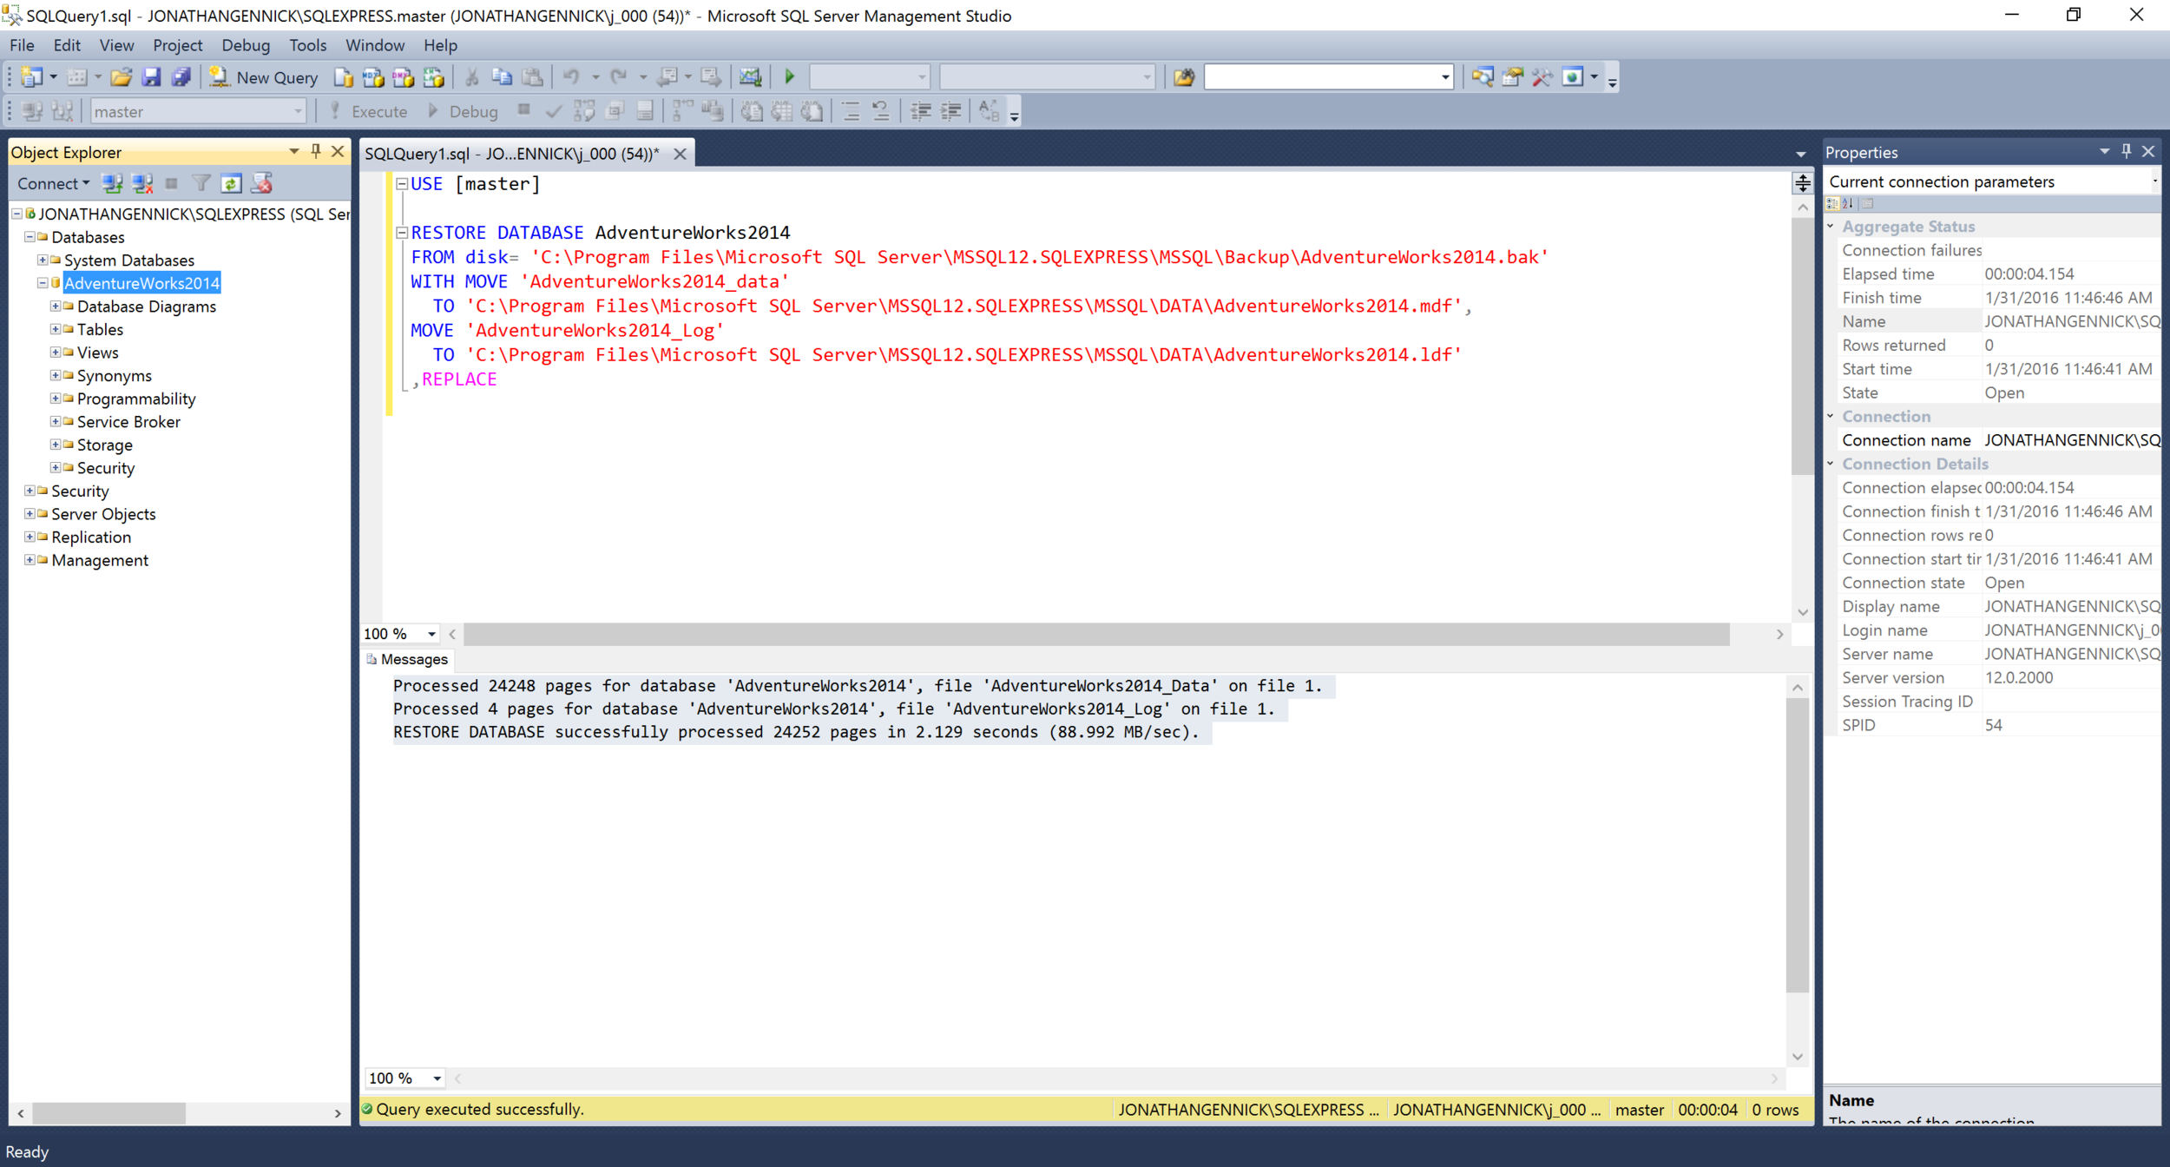Pin the Object Explorer panel
This screenshot has height=1167, width=2170.
pos(316,152)
